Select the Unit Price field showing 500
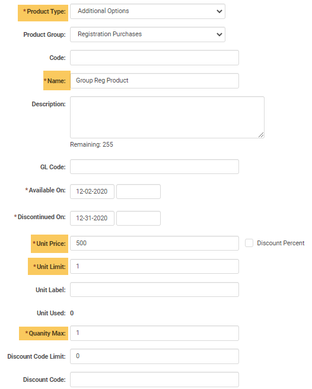 (154, 243)
